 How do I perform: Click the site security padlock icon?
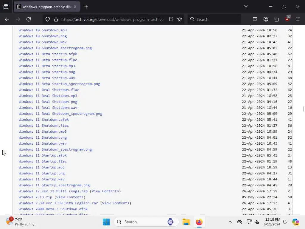click(x=56, y=19)
